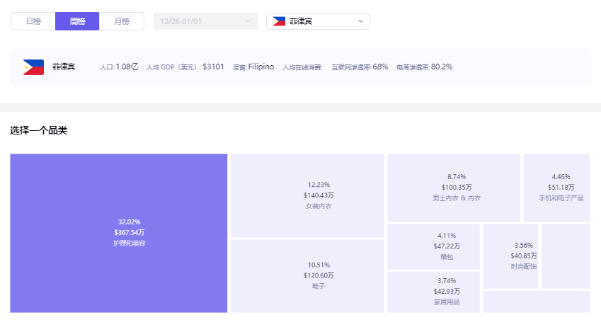The height and width of the screenshot is (327, 601).
Task: Click the country dropdown chevron arrow
Action: (360, 21)
